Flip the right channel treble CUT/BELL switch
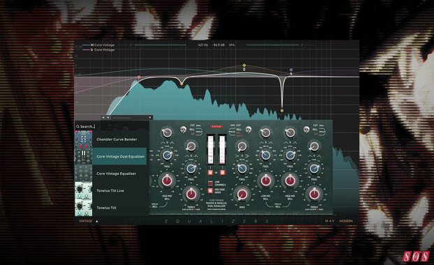This screenshot has width=434, height=265. (306, 130)
